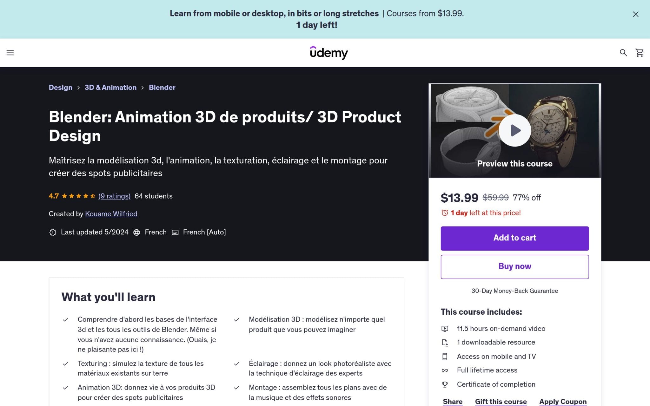Click 11.5 hours on-demand video text
The height and width of the screenshot is (406, 650).
pos(501,329)
